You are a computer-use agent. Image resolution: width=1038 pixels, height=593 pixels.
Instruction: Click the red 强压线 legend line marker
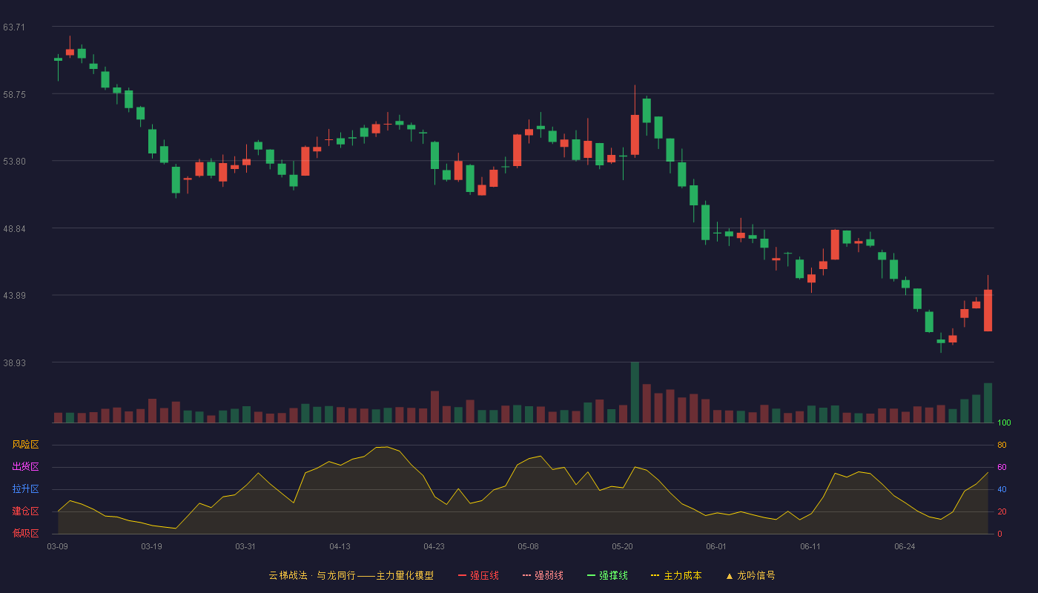(x=463, y=575)
